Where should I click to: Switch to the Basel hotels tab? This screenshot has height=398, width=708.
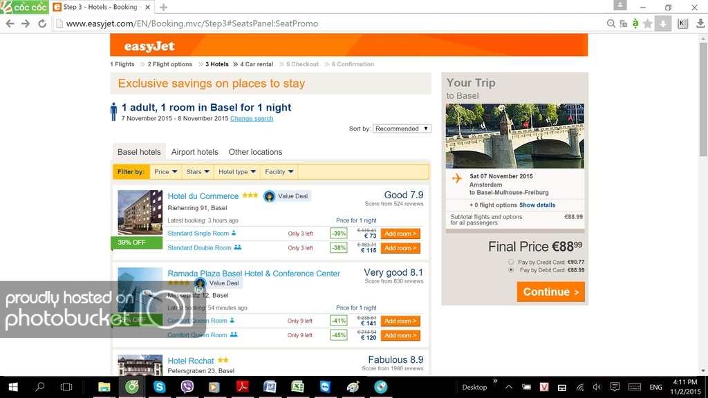[139, 152]
